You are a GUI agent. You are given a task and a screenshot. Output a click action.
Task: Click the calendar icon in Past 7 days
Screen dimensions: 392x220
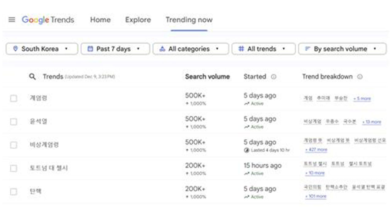tap(90, 49)
